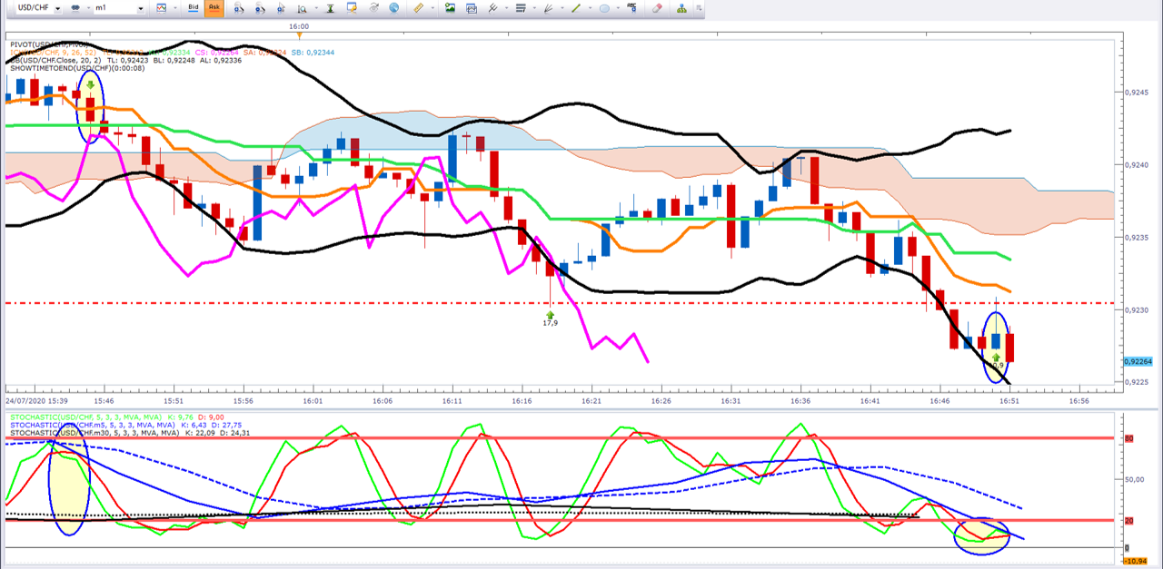Click the grey eye with arrow icon
The image size is (1163, 569).
pyautogui.click(x=373, y=8)
